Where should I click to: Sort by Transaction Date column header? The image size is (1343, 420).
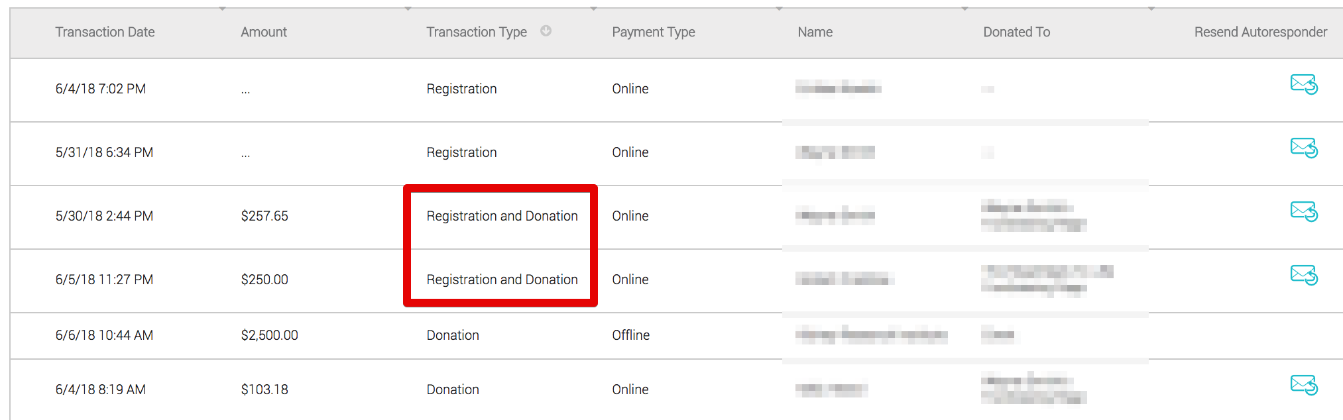(105, 32)
